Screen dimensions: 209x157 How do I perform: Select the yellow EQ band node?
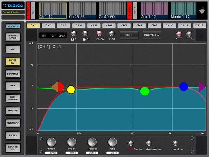click(71, 90)
